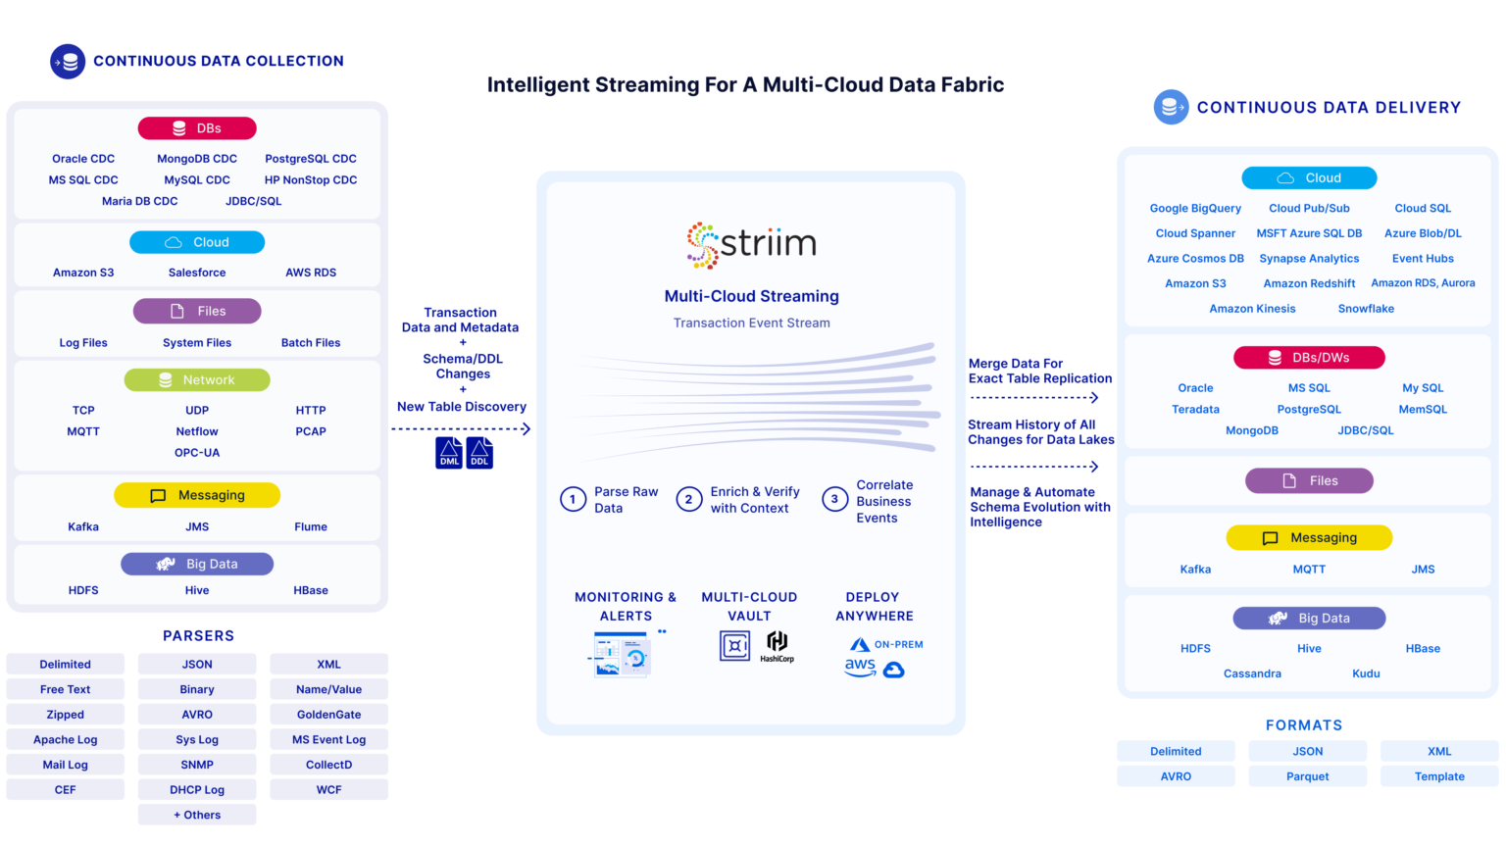The height and width of the screenshot is (847, 1506).
Task: Click the Teradata target
Action: pos(1195,410)
